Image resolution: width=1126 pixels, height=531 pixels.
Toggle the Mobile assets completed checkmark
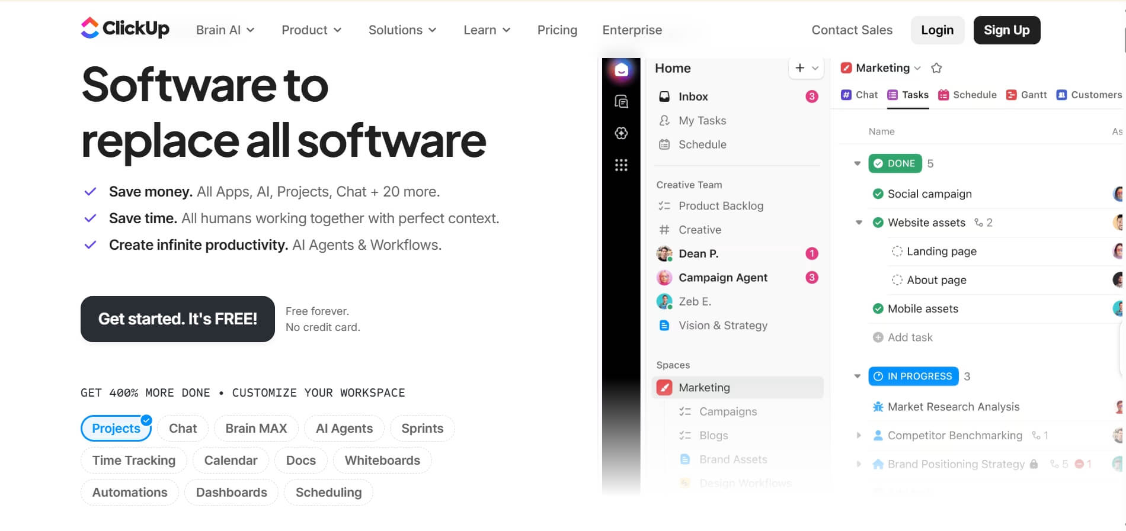[878, 309]
